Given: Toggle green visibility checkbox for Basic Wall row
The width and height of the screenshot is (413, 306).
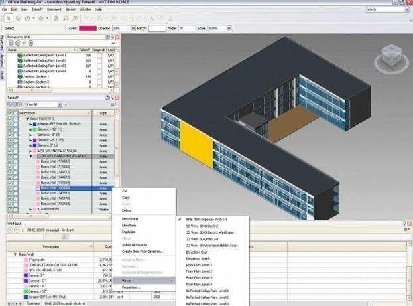Looking at the screenshot, I should coord(10,119).
